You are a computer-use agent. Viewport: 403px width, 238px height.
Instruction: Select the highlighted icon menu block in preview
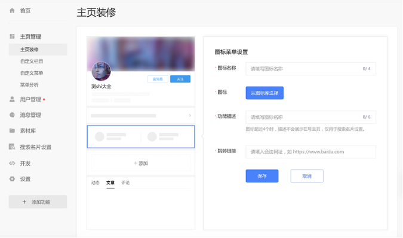point(141,136)
